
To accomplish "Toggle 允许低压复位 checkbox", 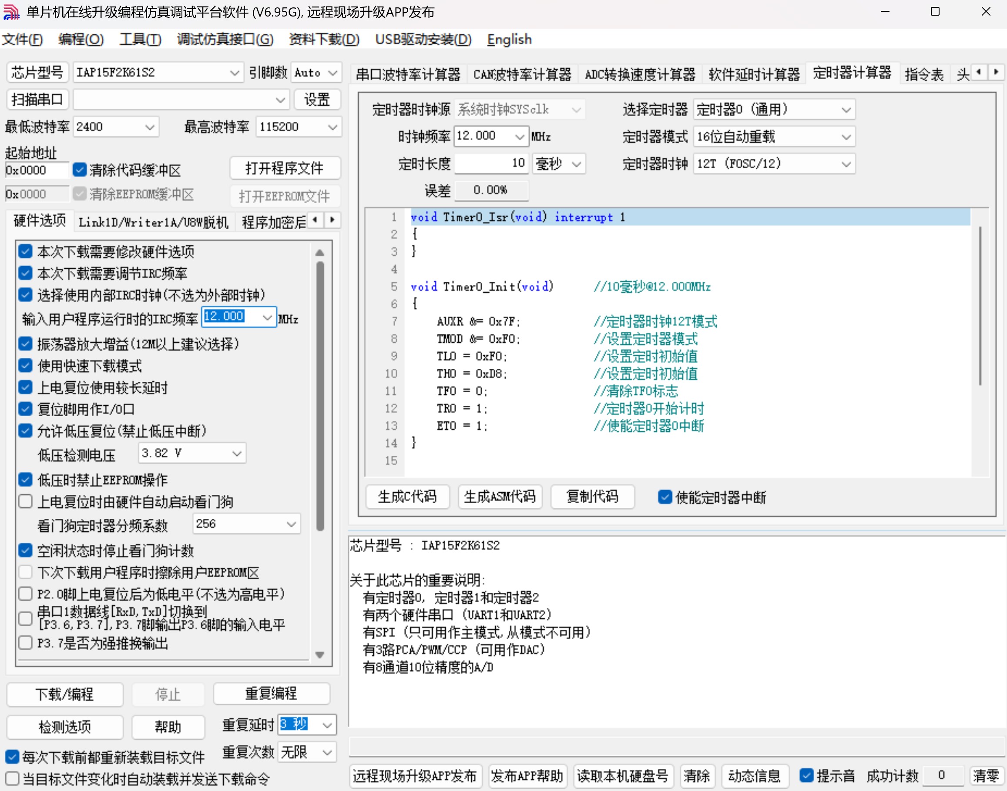I will (x=26, y=431).
